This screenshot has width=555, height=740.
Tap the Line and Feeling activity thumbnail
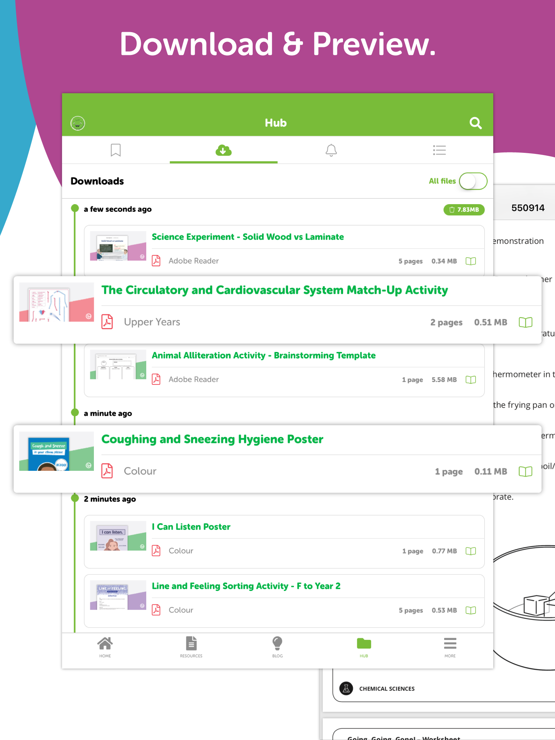118,595
